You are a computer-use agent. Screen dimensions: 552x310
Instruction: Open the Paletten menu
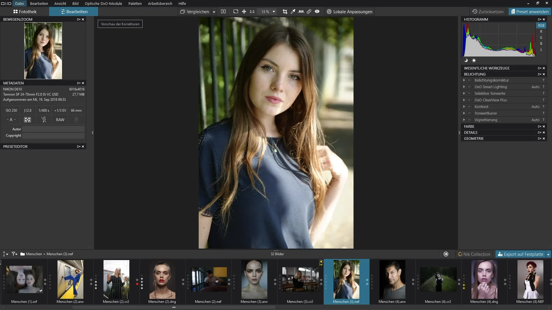(x=135, y=3)
